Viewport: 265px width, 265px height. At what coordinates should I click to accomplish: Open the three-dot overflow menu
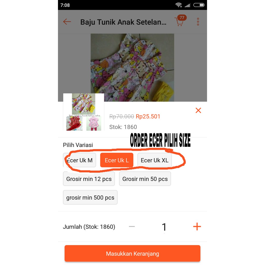pos(198,22)
